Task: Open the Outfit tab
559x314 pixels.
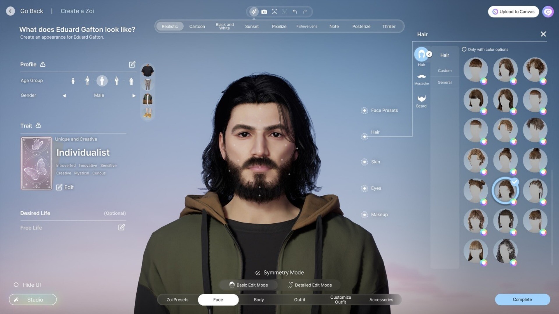Action: tap(300, 299)
